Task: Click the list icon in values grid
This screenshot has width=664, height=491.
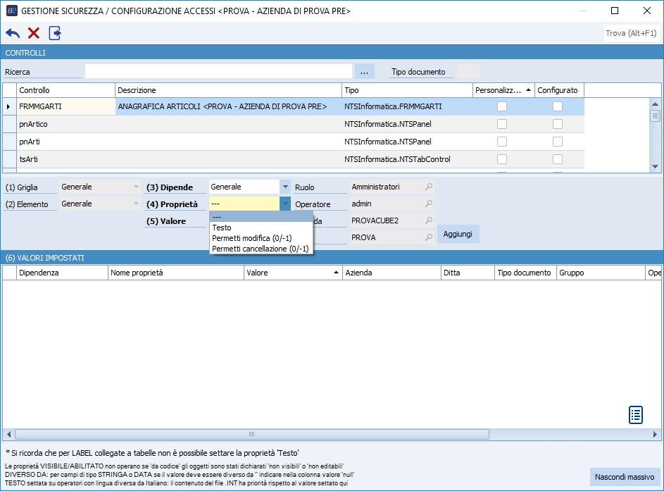Action: click(635, 415)
